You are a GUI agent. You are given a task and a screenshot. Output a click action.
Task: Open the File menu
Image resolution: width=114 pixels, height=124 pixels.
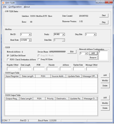(x=5, y=7)
